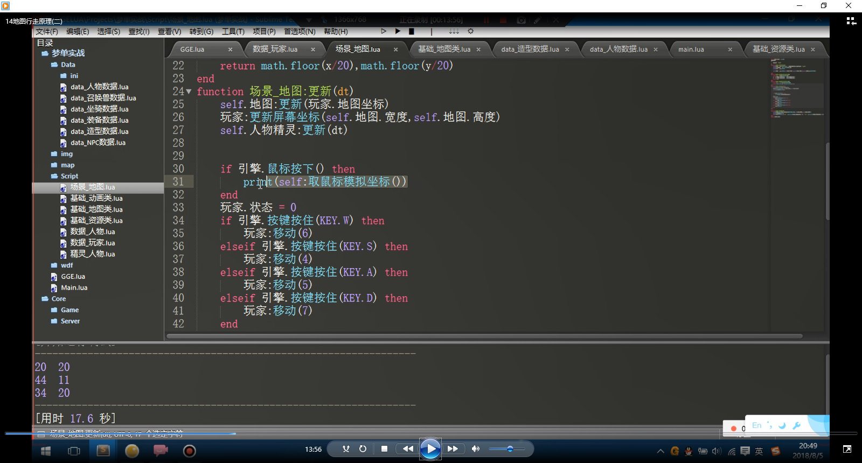The width and height of the screenshot is (862, 463).
Task: Click the video seek progress bar
Action: pyautogui.click(x=431, y=433)
